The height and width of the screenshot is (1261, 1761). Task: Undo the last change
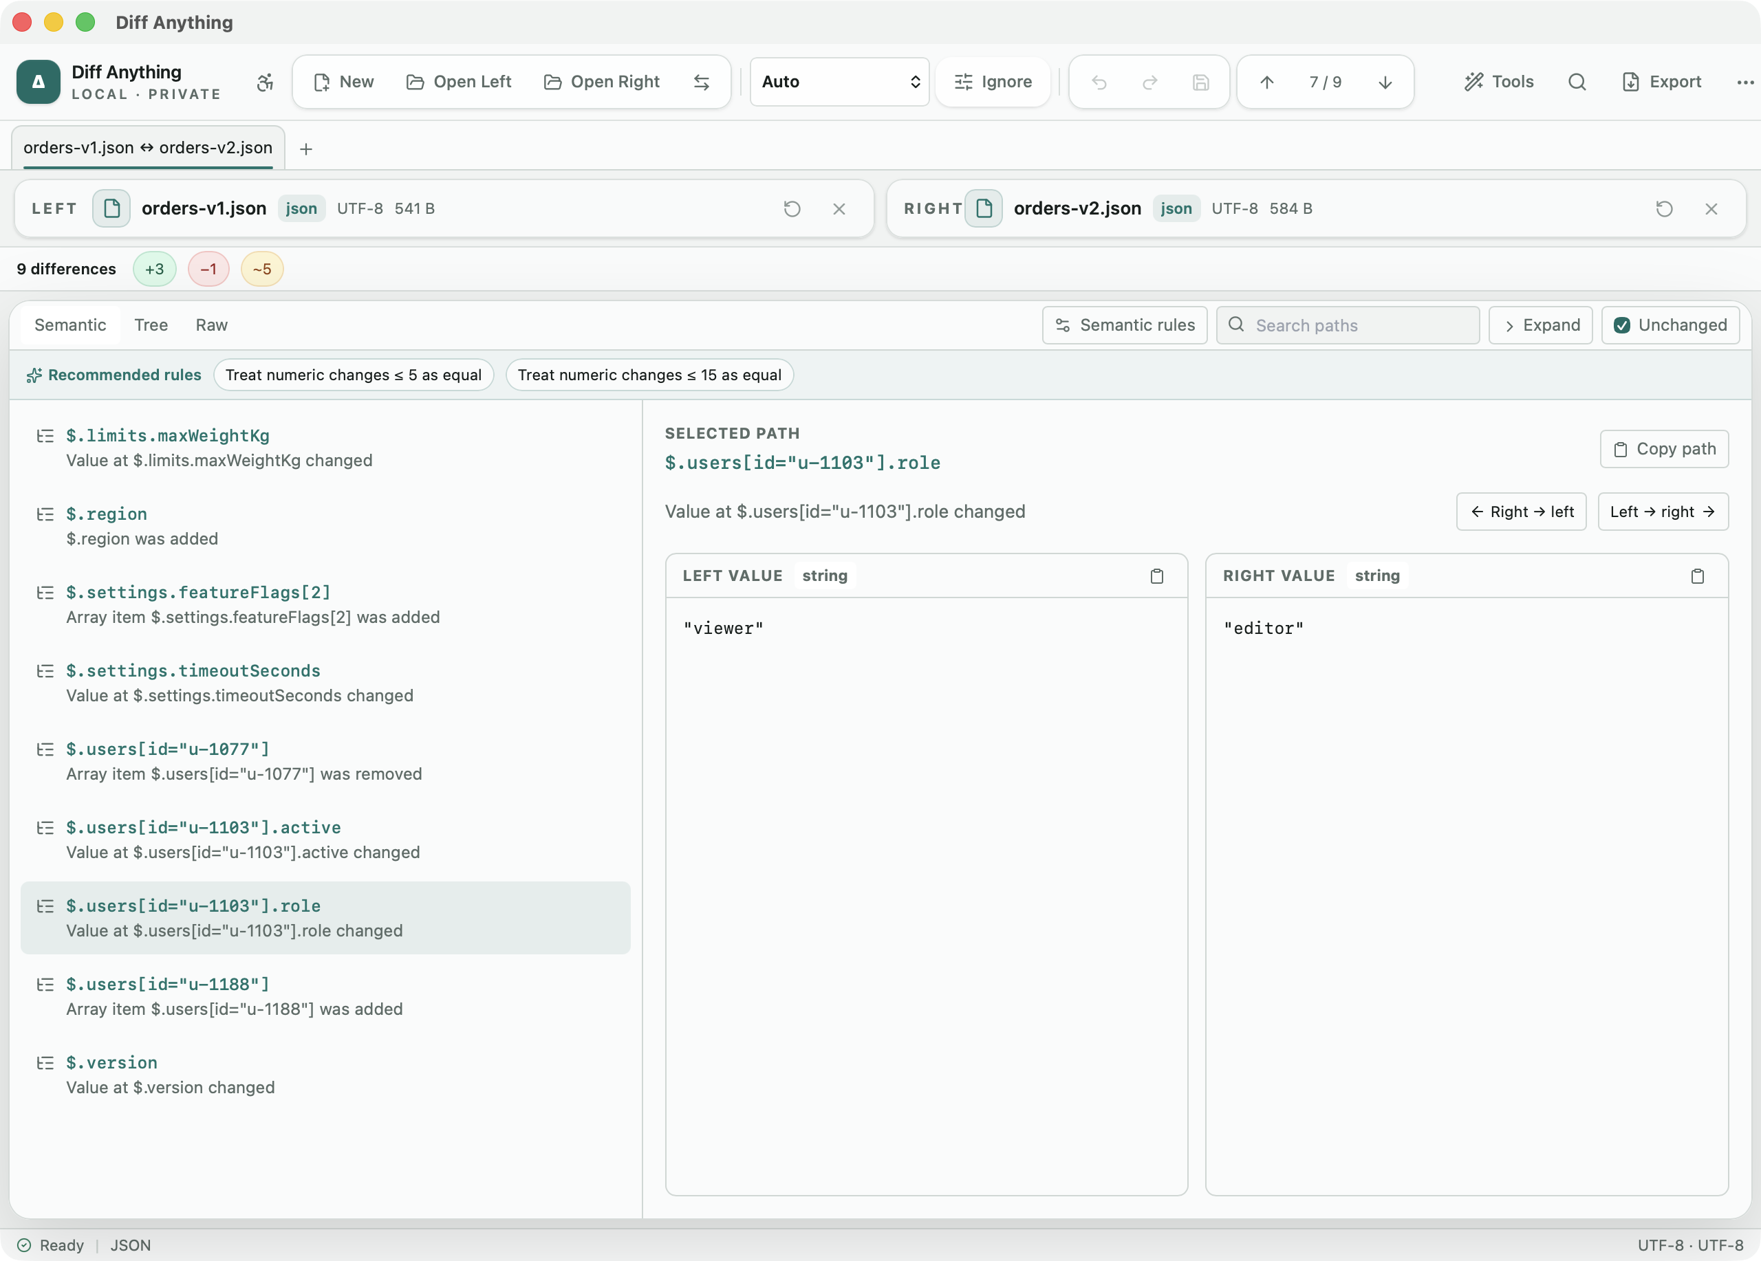[x=1099, y=83]
